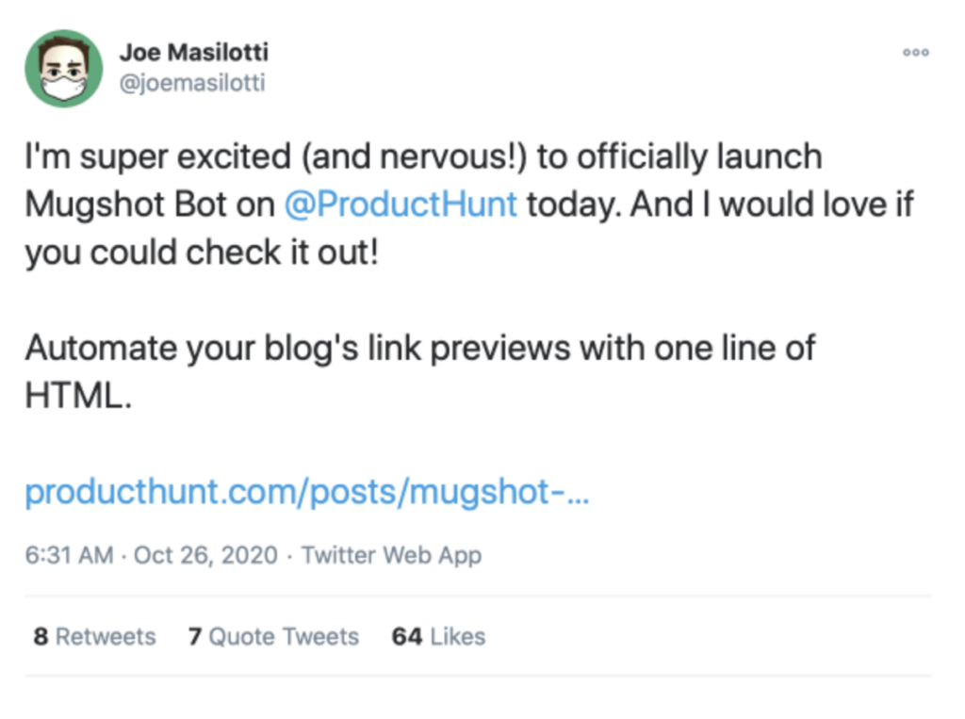Click the phrase "check it out!"
This screenshot has width=965, height=719.
(281, 253)
